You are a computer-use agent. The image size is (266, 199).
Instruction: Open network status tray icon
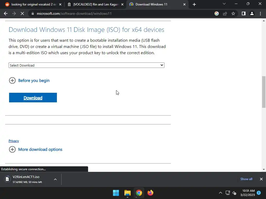click(228, 193)
